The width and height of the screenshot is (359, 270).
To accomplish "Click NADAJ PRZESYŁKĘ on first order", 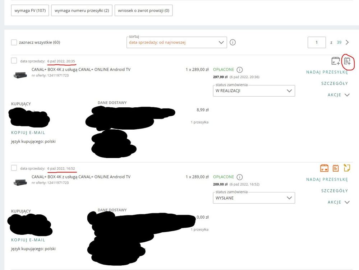I will point(327,72).
